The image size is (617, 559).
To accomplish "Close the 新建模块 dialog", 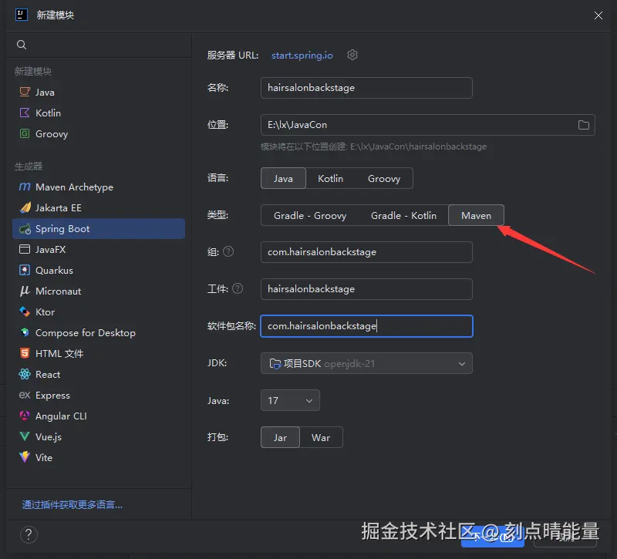I will pyautogui.click(x=598, y=15).
